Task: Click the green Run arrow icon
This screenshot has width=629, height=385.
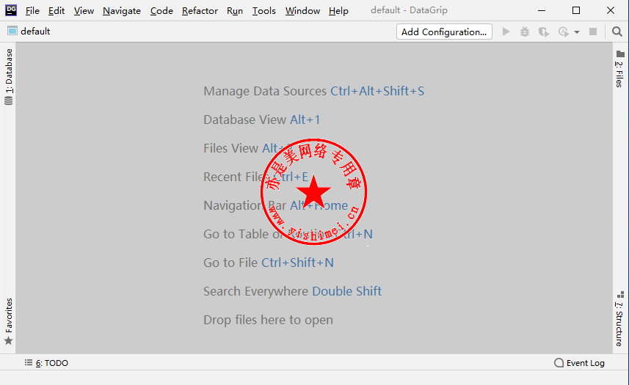Action: coord(506,32)
